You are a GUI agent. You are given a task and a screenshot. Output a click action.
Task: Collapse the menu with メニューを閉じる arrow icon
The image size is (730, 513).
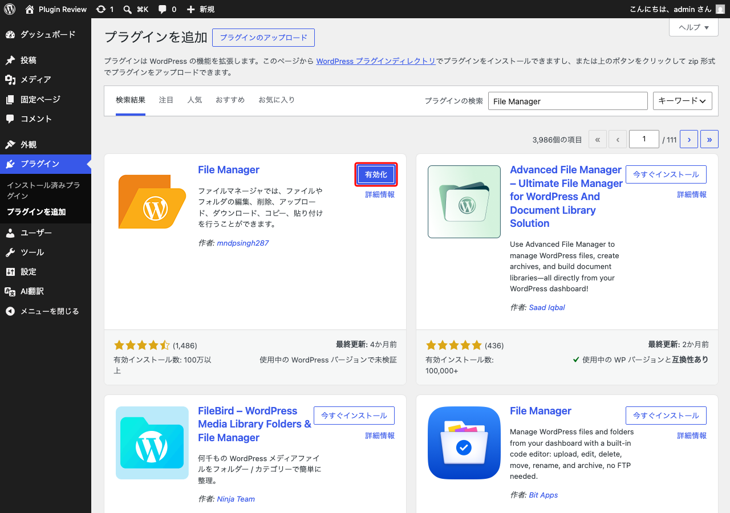(10, 311)
